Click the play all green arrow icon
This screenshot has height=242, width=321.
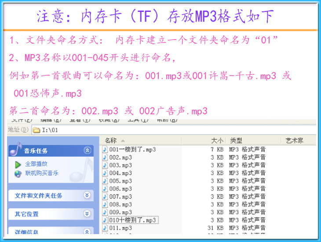[18, 164]
